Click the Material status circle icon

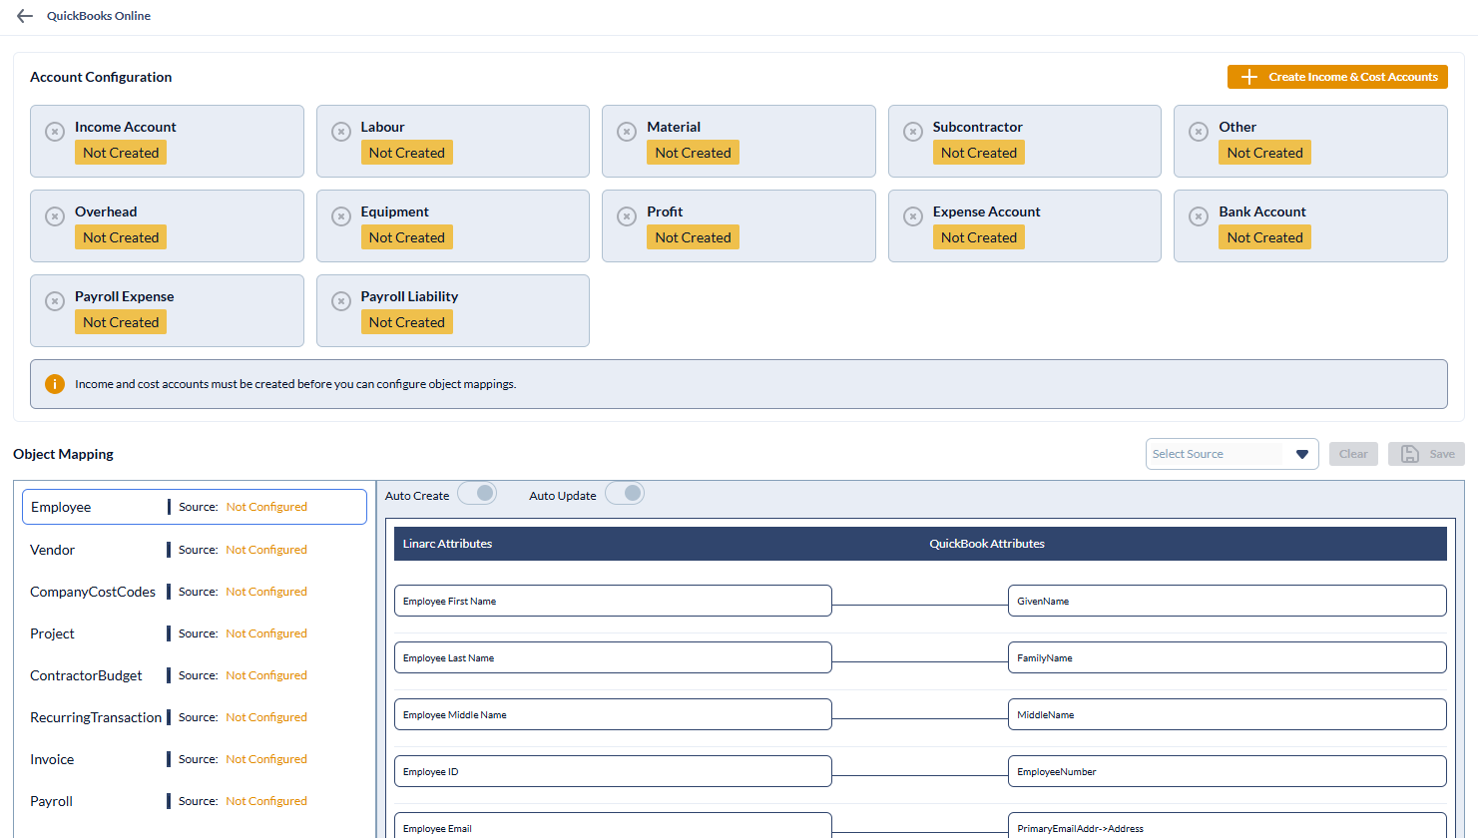(x=627, y=132)
